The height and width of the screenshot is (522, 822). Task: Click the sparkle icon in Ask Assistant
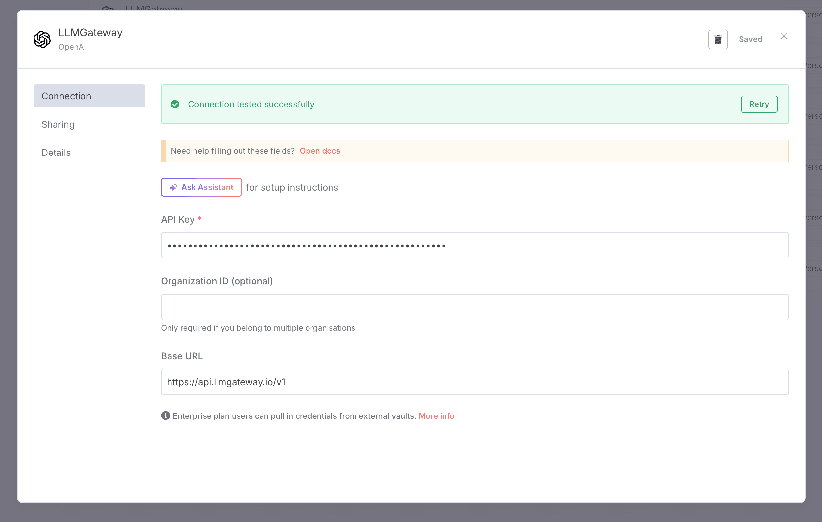click(x=173, y=187)
